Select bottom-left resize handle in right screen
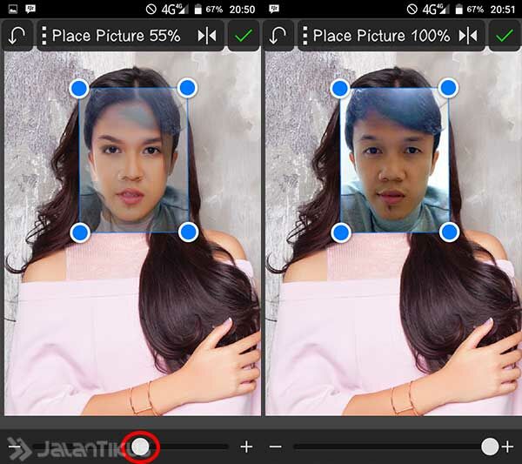The image size is (522, 464). [341, 232]
